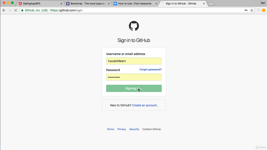
Task: Click the browser back arrow
Action: pos(4,10)
